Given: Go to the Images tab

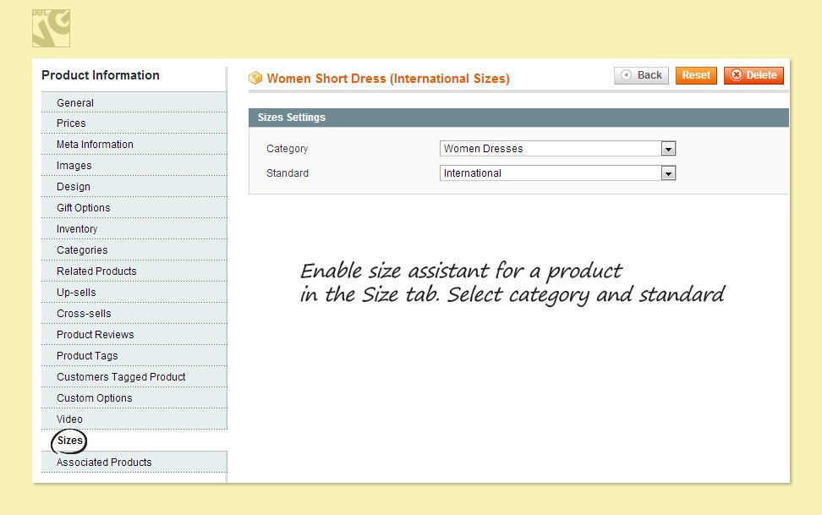Looking at the screenshot, I should [x=74, y=166].
